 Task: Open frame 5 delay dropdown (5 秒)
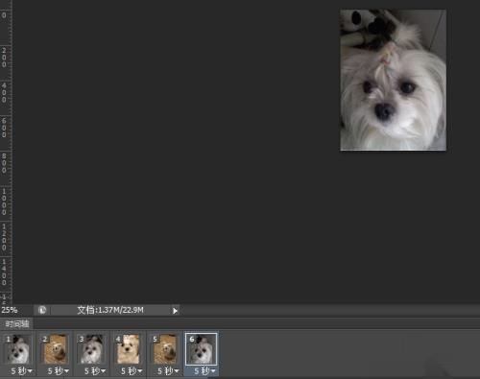tap(168, 371)
